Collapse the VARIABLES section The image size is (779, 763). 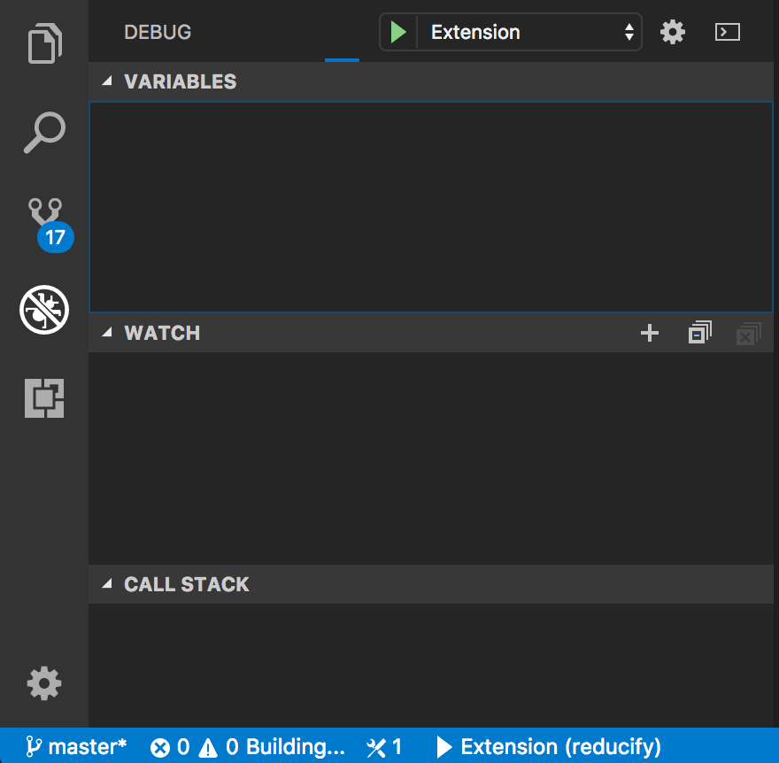(x=106, y=81)
